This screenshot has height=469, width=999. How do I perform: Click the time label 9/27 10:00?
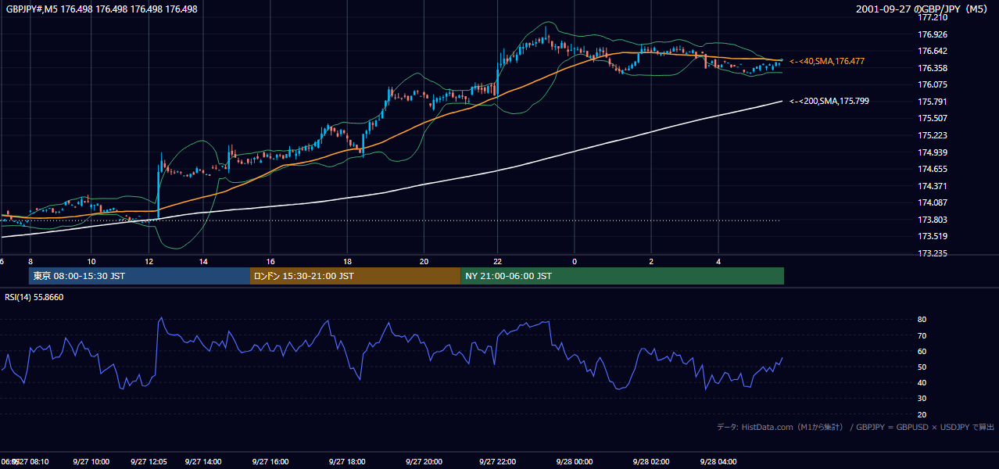tap(91, 462)
